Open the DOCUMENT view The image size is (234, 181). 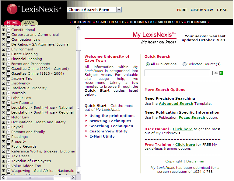82,22
